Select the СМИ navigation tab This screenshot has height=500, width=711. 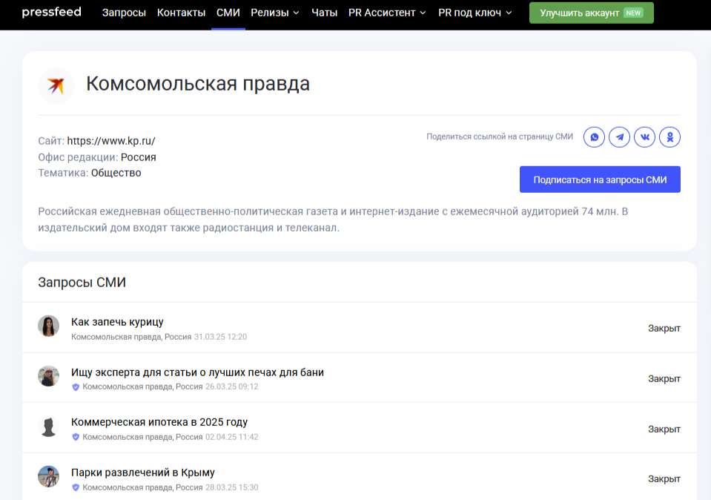tap(228, 13)
